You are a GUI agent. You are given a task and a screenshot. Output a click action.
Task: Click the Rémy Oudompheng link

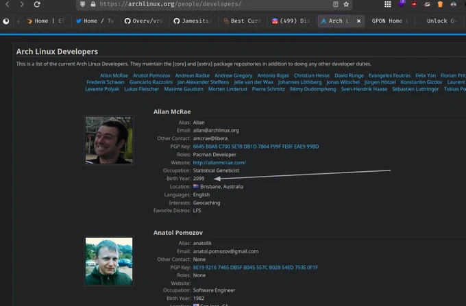point(313,89)
